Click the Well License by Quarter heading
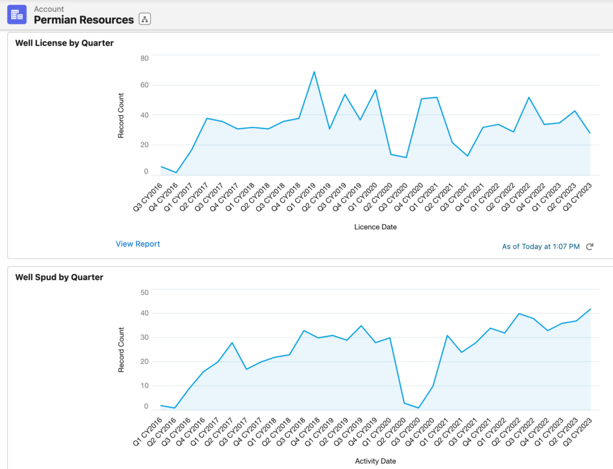Image resolution: width=613 pixels, height=469 pixels. 65,43
